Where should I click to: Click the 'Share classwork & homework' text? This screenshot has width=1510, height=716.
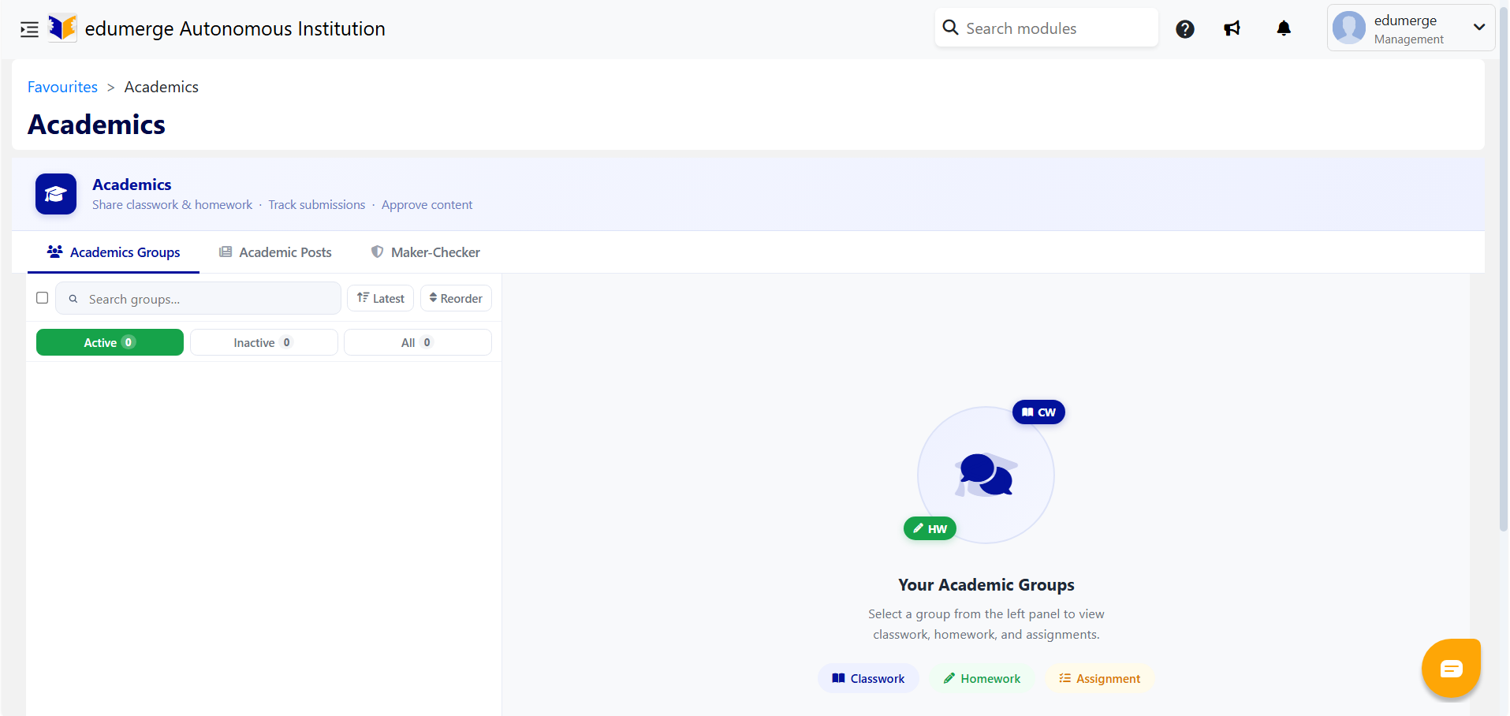point(172,205)
